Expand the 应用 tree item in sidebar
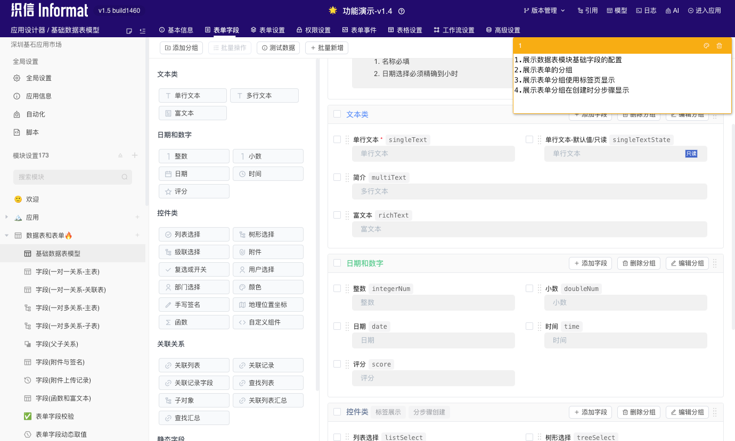The width and height of the screenshot is (735, 441). tap(6, 217)
